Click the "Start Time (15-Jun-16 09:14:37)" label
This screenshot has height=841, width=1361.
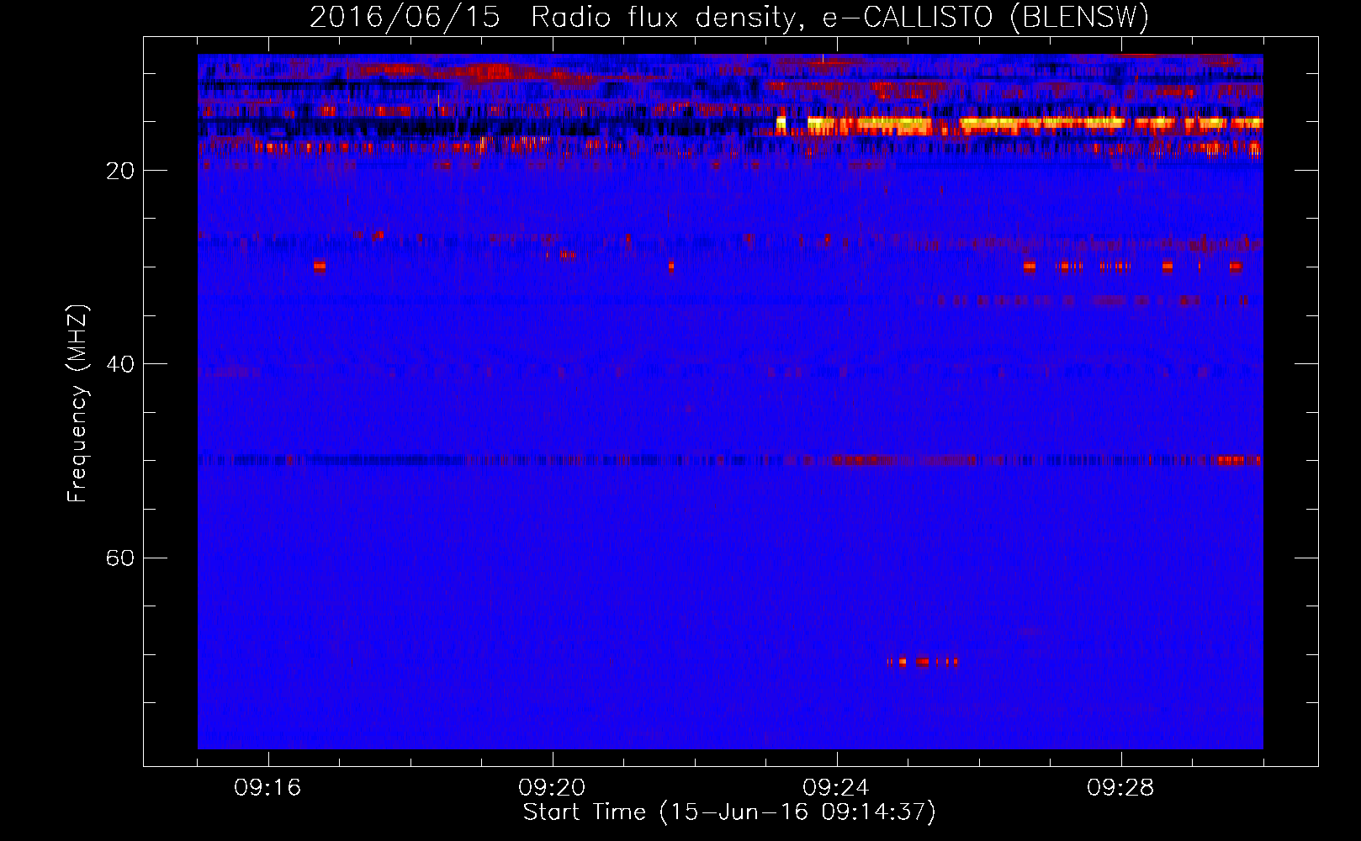point(729,812)
